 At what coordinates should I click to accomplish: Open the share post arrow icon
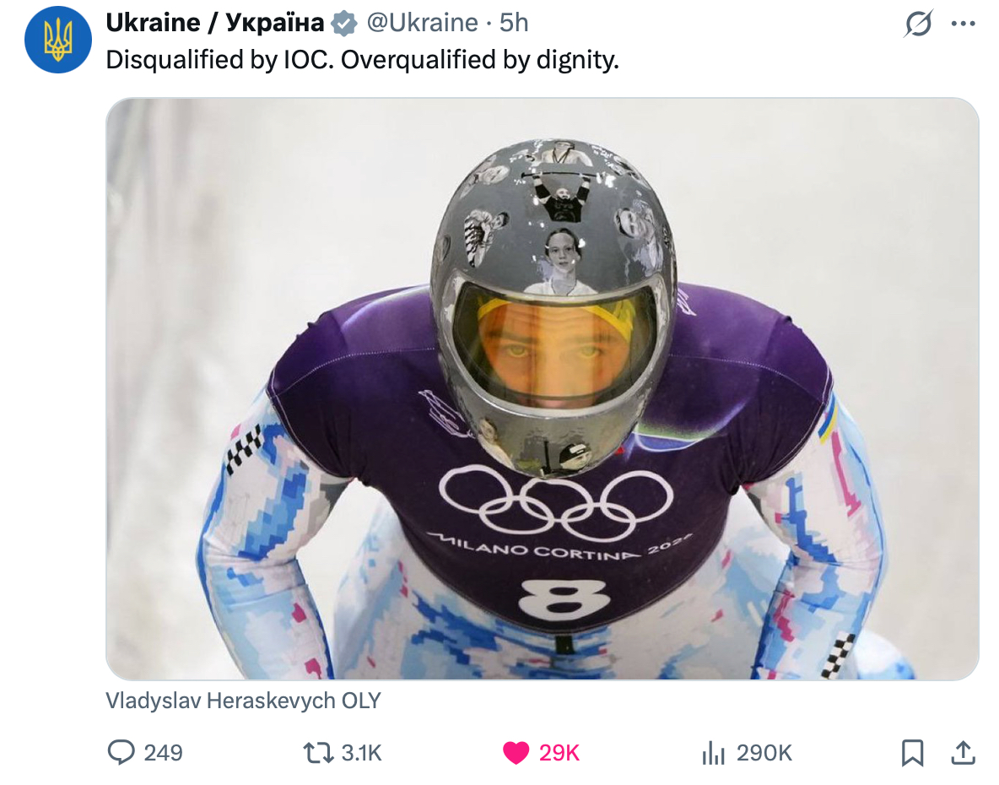(963, 752)
